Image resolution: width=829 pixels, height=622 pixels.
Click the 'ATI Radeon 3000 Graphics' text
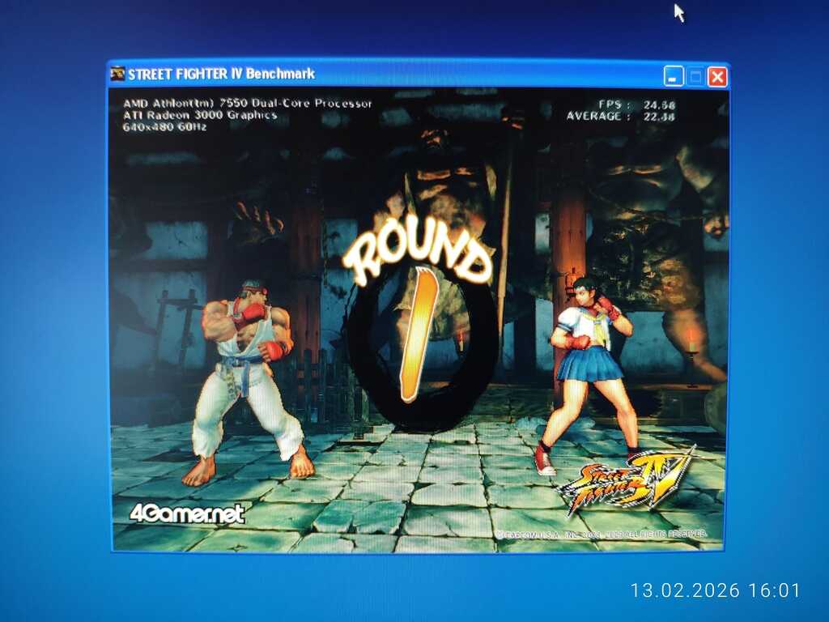[200, 115]
